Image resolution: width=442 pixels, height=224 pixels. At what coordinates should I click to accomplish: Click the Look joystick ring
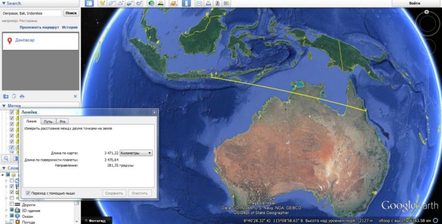coord(427,24)
